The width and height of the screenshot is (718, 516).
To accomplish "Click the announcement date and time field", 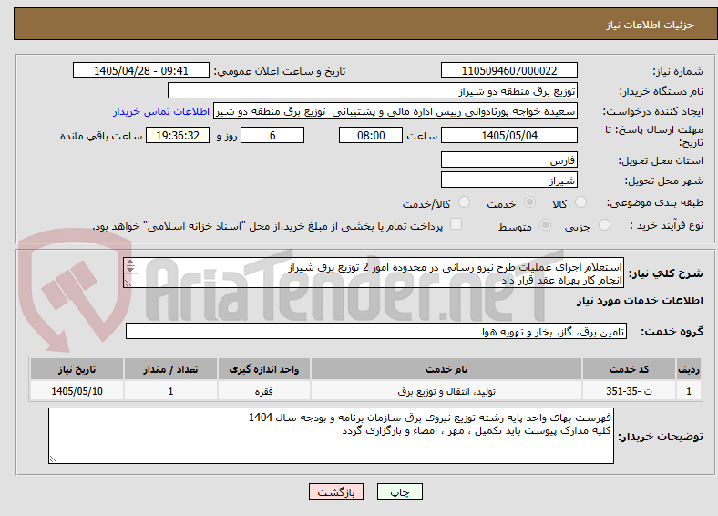I will coord(141,70).
